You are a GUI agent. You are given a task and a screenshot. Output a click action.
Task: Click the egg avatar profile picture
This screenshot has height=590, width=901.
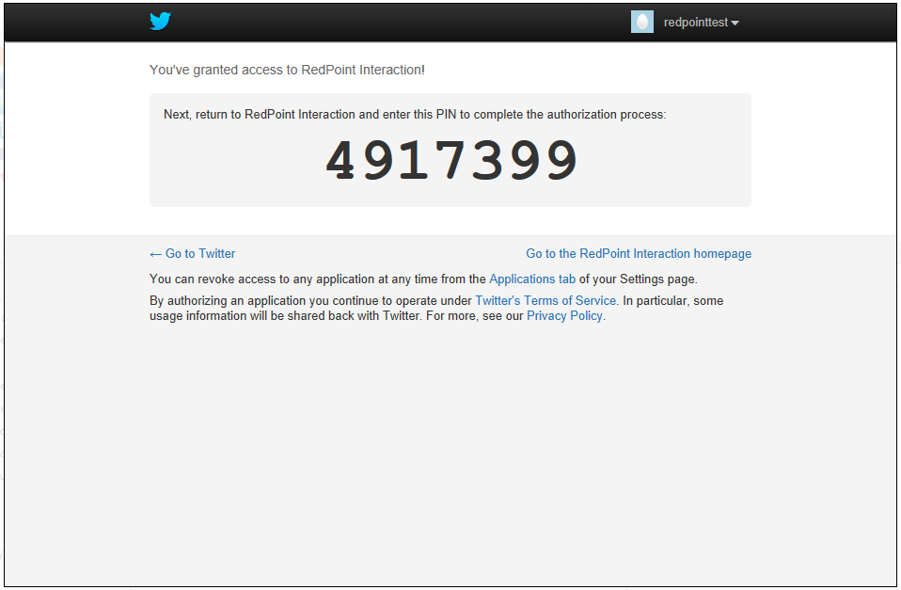pos(641,23)
